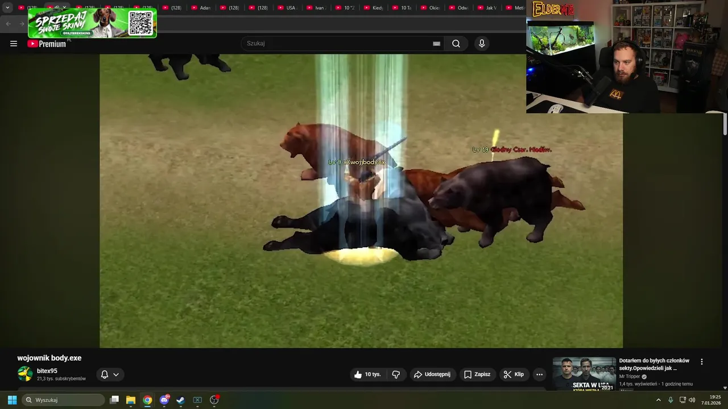The height and width of the screenshot is (409, 728).
Task: Like the video with 10 tys. thumbs up
Action: pyautogui.click(x=367, y=374)
